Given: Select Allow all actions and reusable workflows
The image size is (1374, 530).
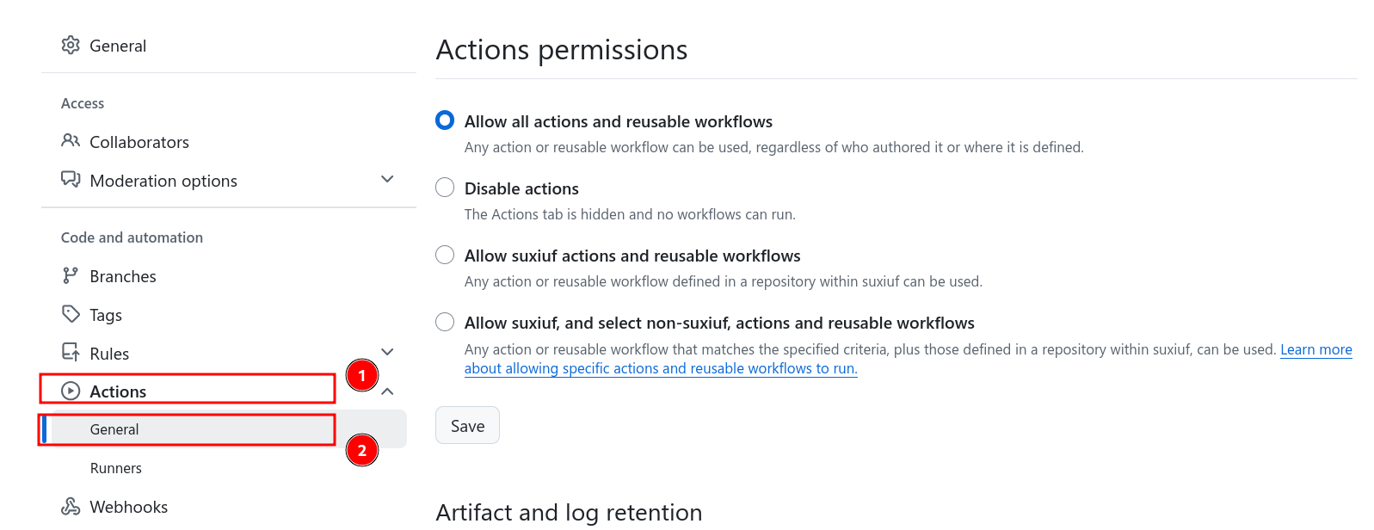Looking at the screenshot, I should click(445, 120).
